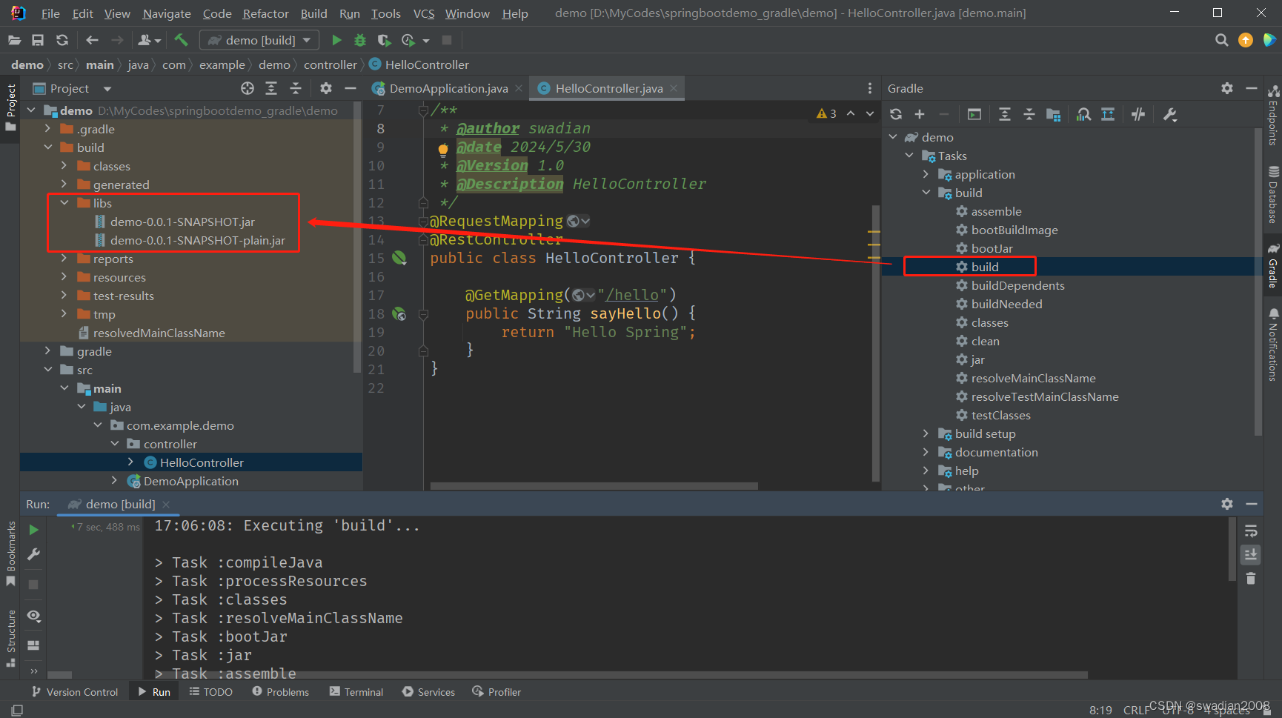This screenshot has height=718, width=1282.
Task: Click the hammer Build Project icon
Action: (x=180, y=39)
